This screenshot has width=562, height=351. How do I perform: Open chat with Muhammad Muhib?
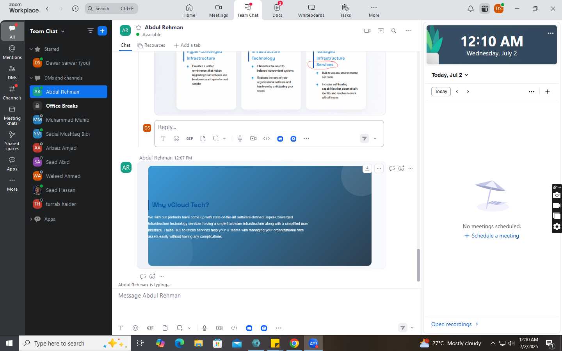(68, 120)
